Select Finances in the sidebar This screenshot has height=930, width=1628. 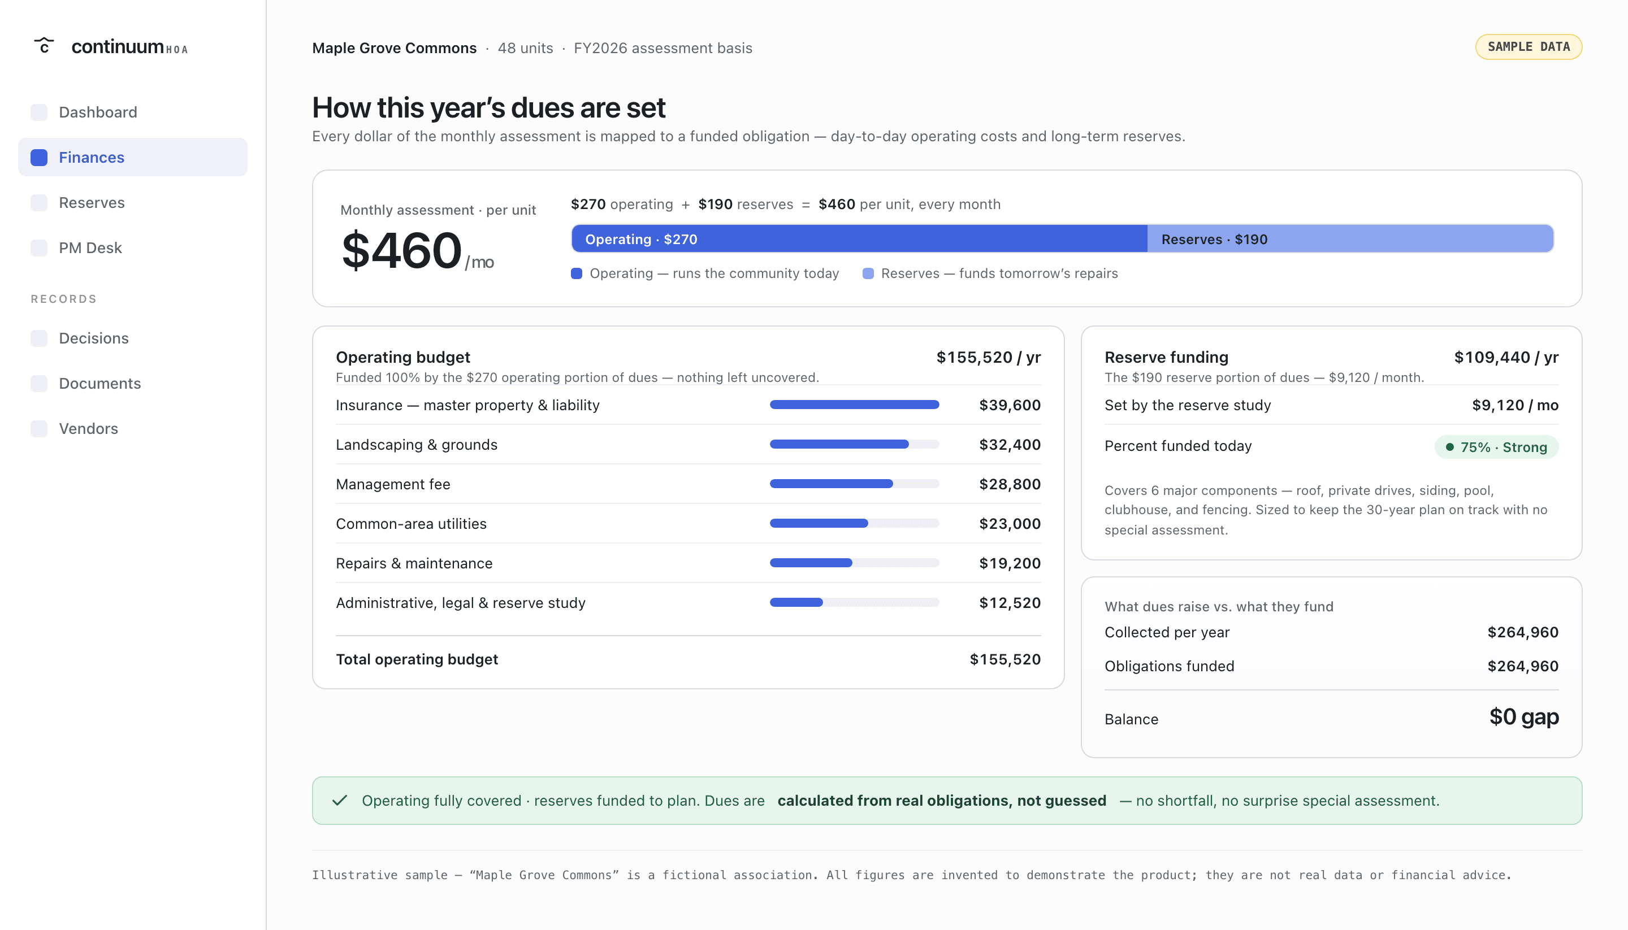click(133, 158)
